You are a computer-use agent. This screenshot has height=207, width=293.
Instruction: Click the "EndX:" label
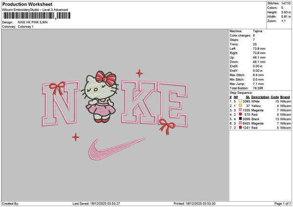click(x=234, y=66)
